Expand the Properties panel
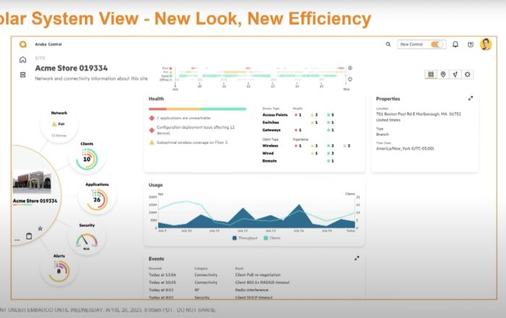Screen dimensions: 506x318 (471, 99)
